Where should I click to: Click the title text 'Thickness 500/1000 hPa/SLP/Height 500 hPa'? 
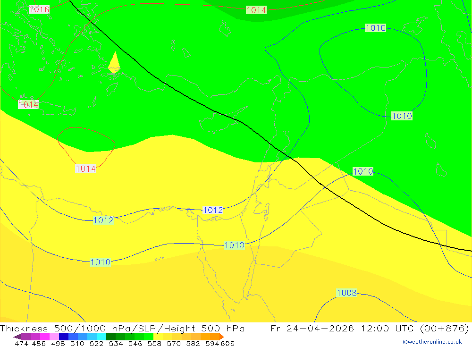coord(122,328)
